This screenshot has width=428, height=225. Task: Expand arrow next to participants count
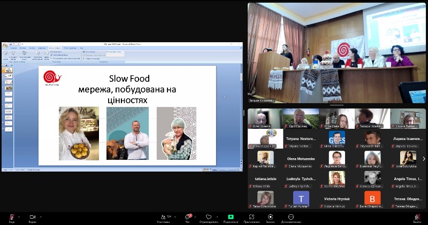tap(175, 217)
